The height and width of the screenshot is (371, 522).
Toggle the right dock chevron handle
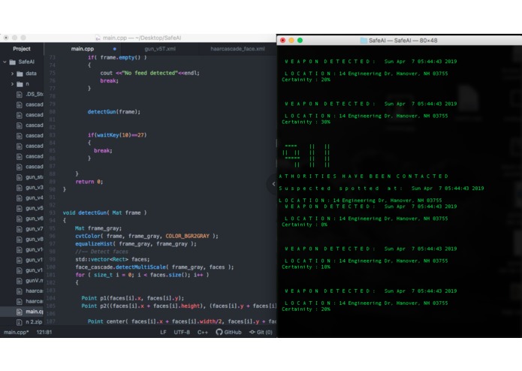pos(273,184)
